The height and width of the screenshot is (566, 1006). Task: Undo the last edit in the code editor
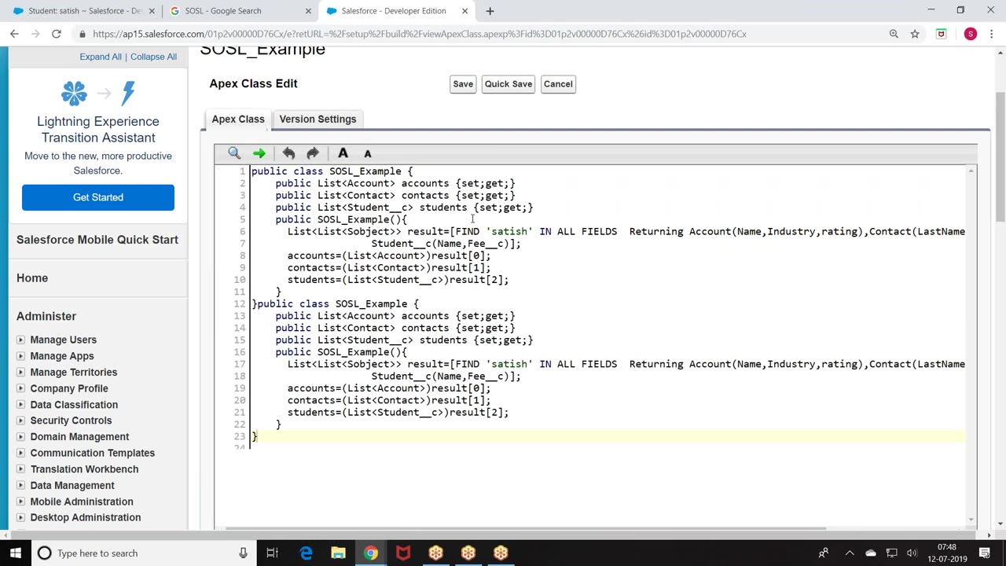pos(288,153)
